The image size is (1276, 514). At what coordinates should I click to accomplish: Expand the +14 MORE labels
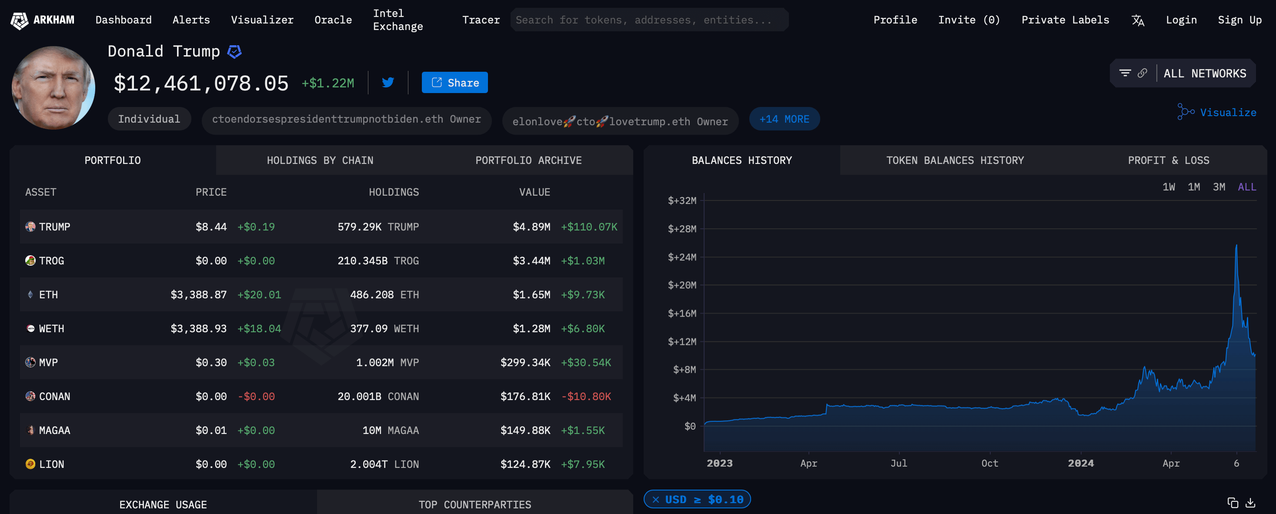tap(784, 119)
